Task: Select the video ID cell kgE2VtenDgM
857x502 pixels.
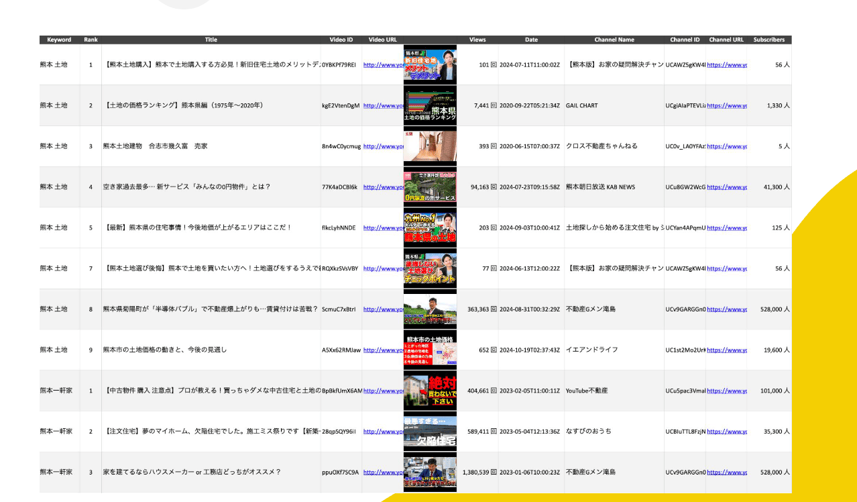Action: pos(341,106)
